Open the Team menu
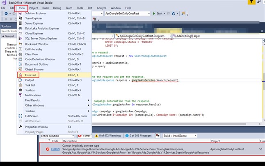The height and width of the screenshot is (166, 265). 69,8
